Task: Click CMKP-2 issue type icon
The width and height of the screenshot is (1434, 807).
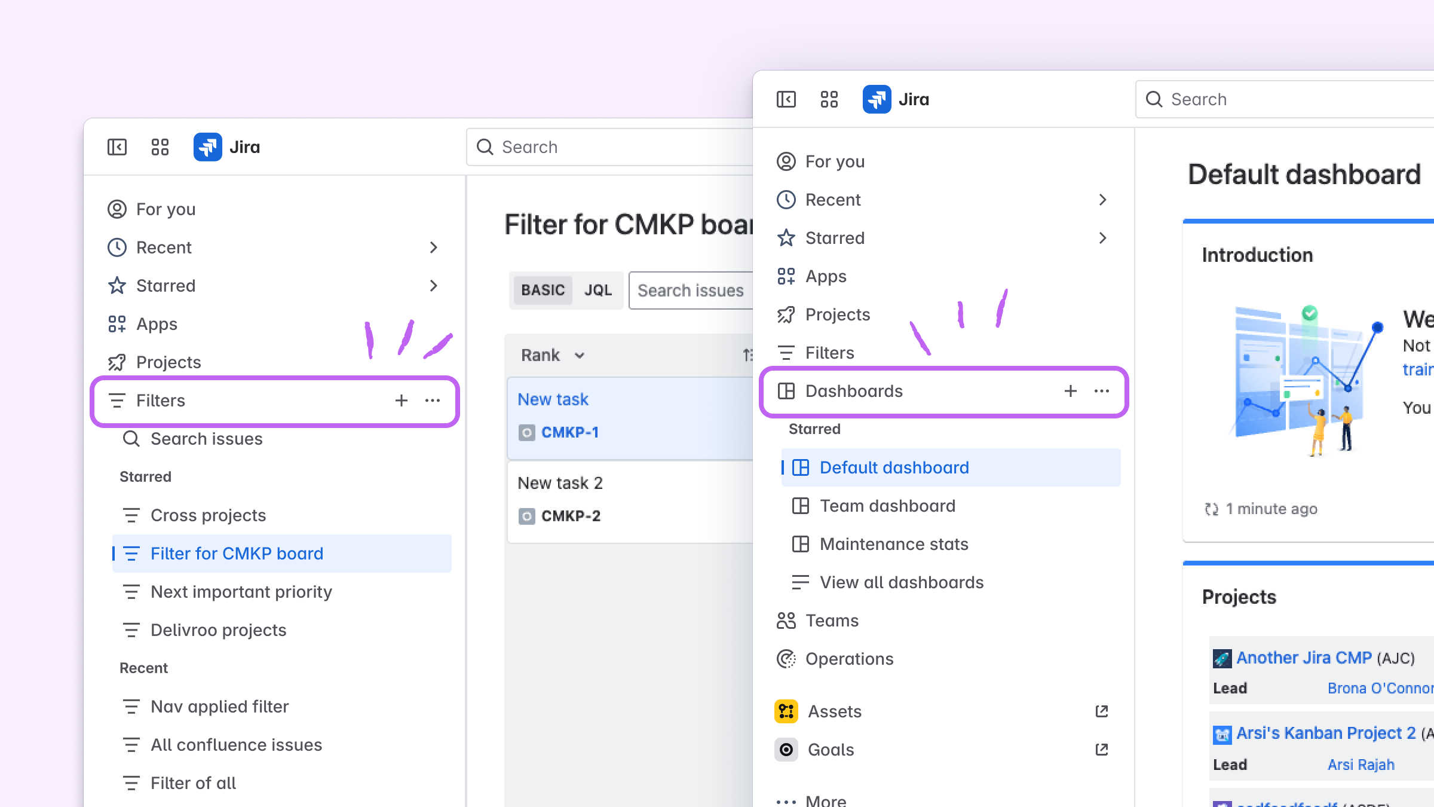Action: (x=527, y=516)
